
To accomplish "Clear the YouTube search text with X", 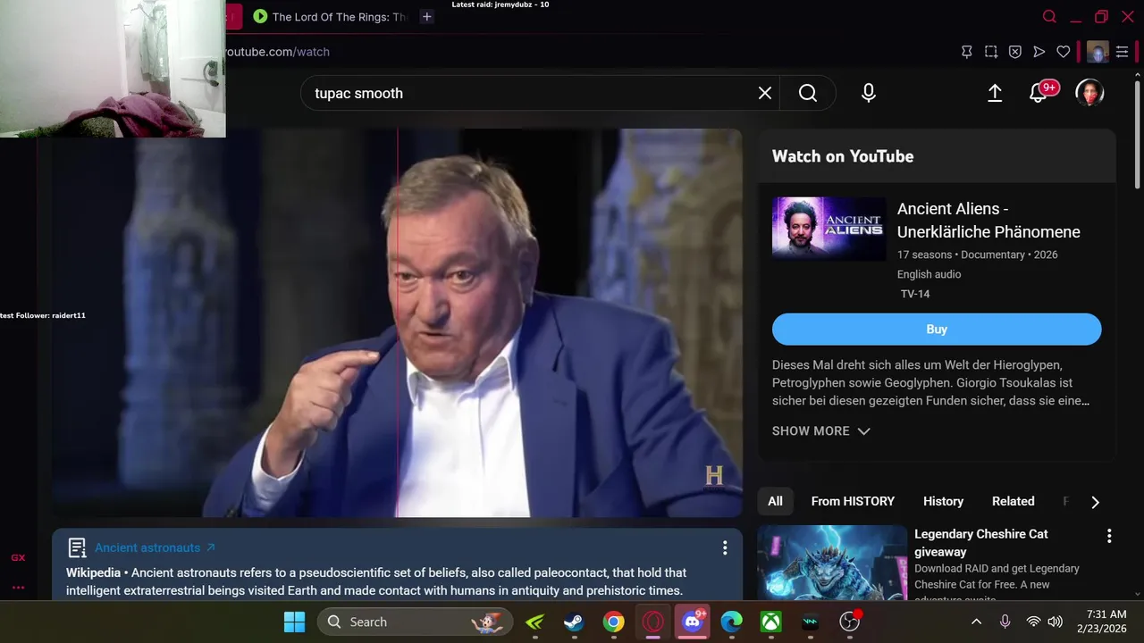I will (765, 93).
